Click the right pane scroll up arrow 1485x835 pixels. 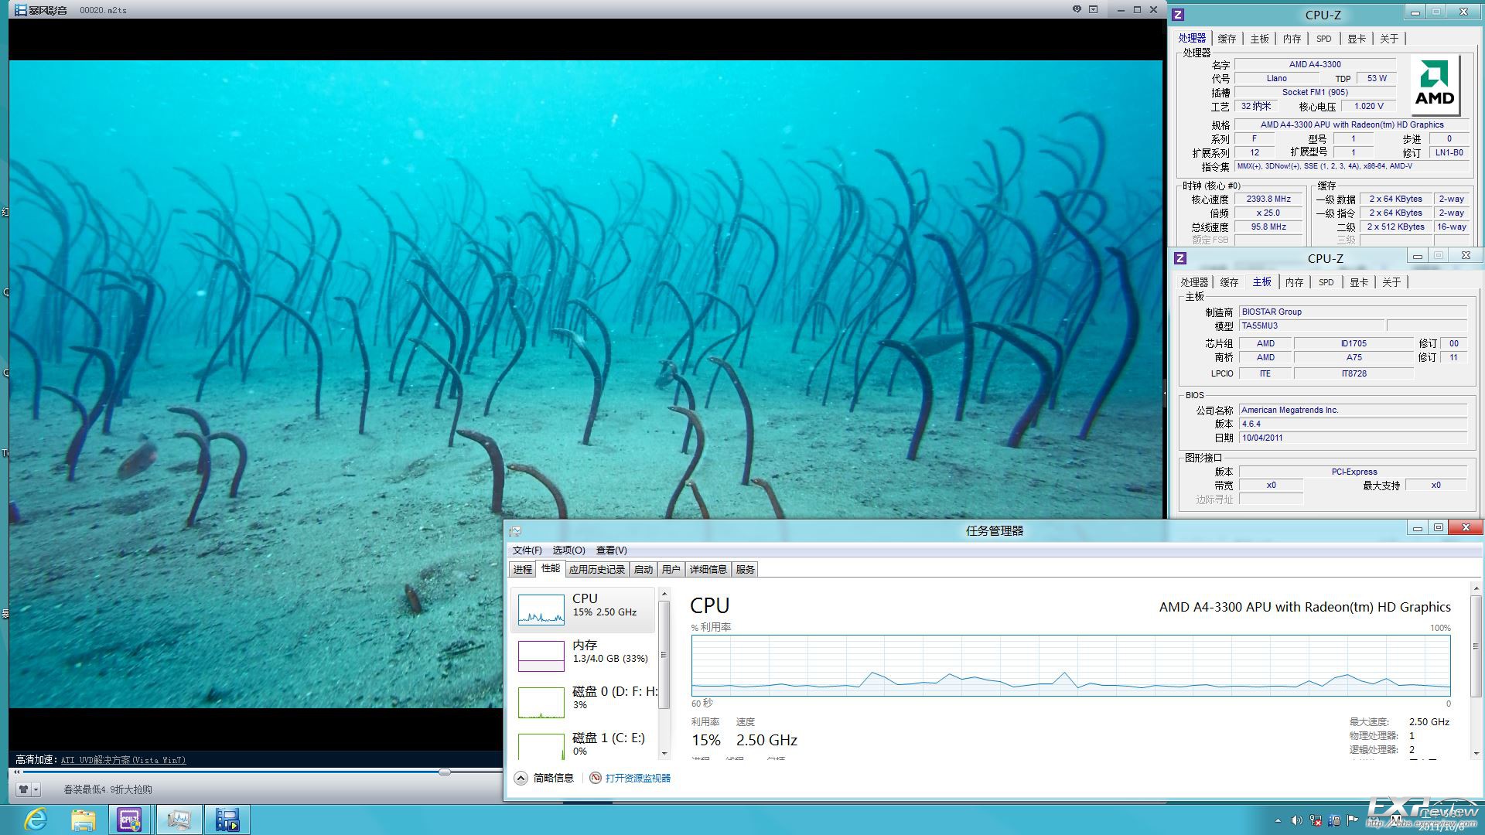(1476, 589)
